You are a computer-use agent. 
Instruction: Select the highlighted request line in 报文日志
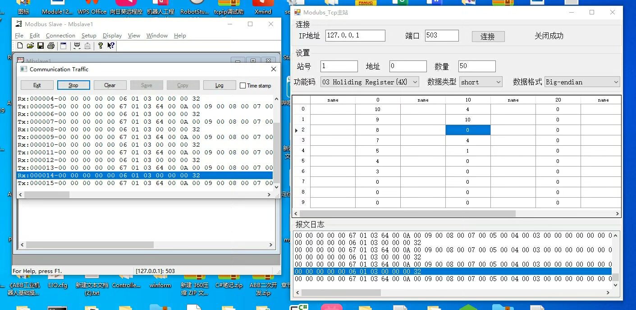pos(453,271)
